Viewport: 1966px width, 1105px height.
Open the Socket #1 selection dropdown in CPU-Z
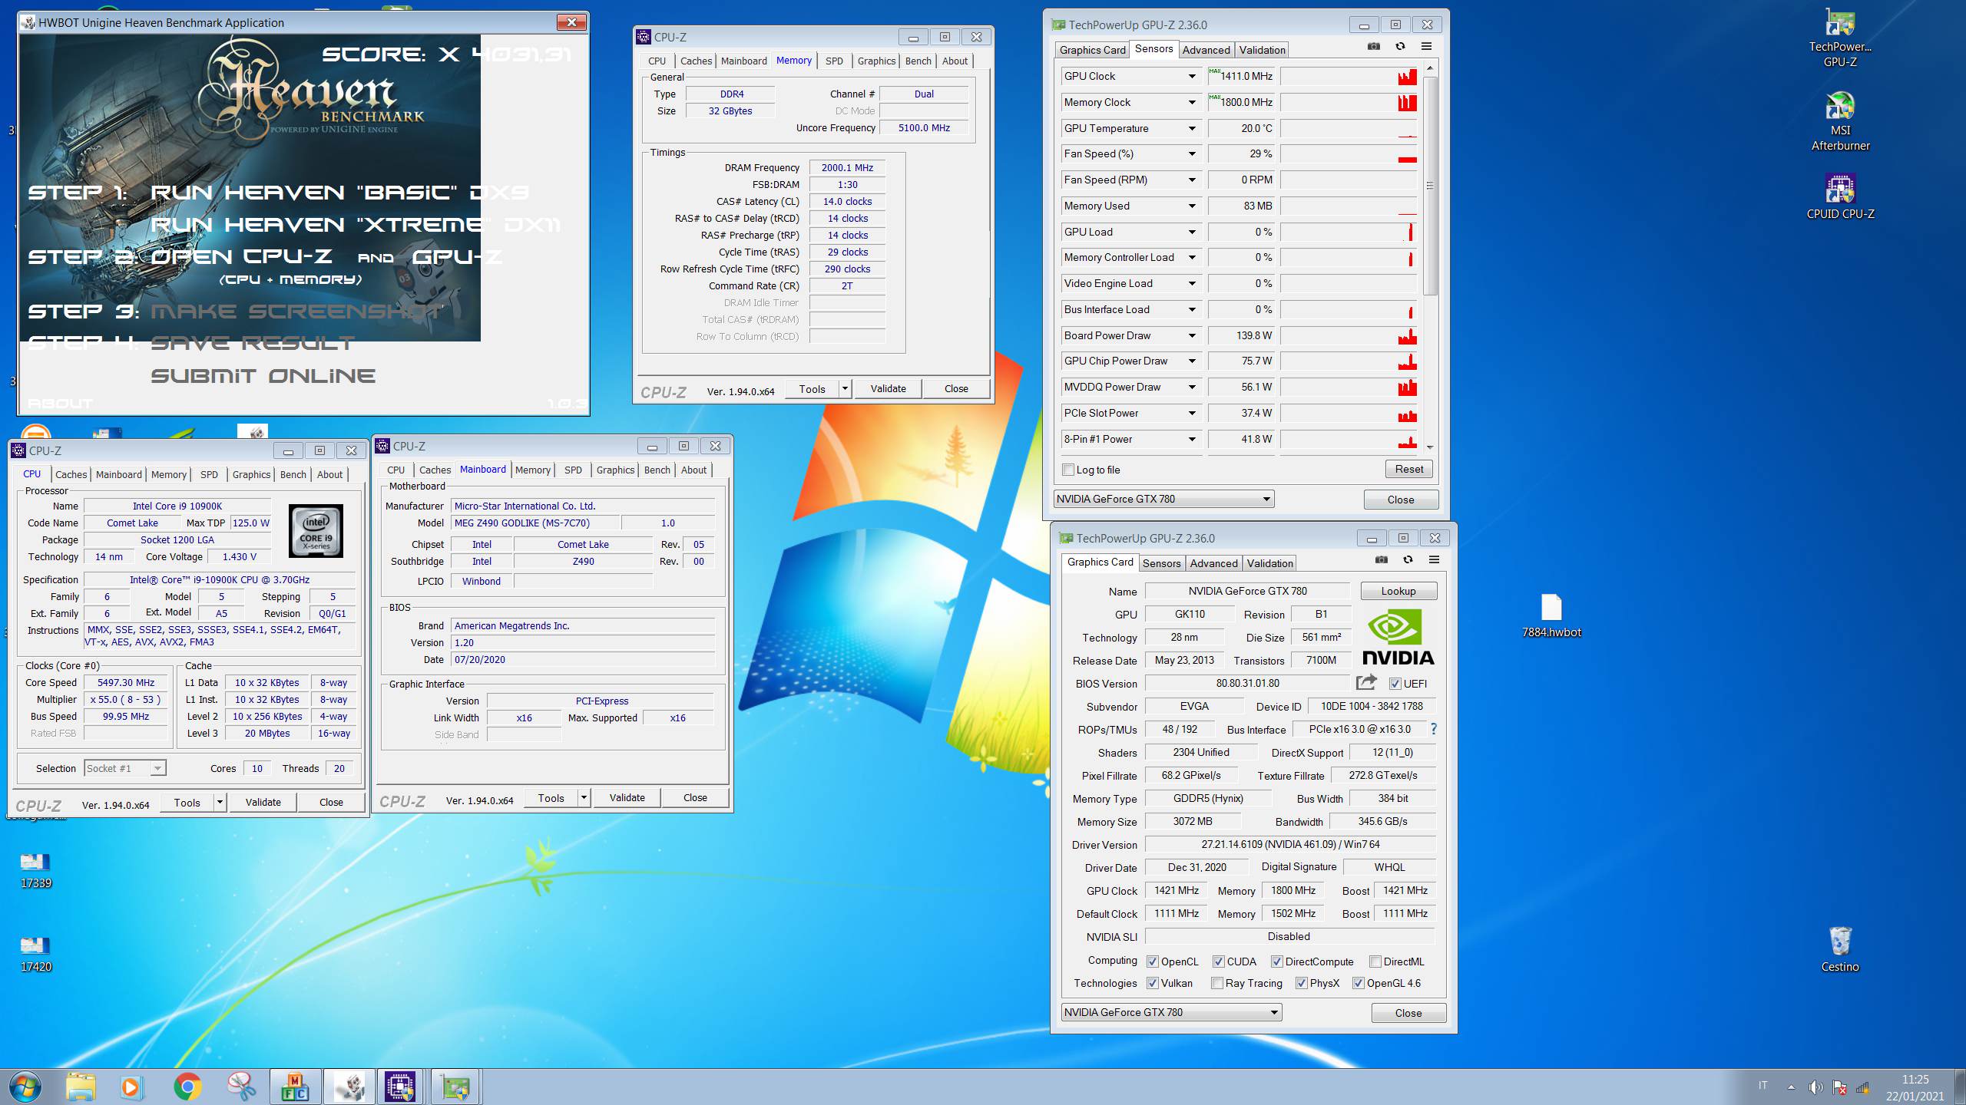[125, 768]
